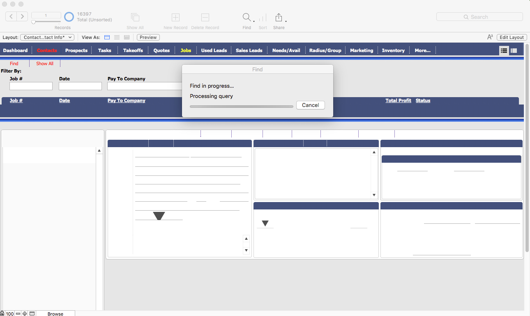Select the List View icon
The image size is (530, 316).
coord(117,37)
